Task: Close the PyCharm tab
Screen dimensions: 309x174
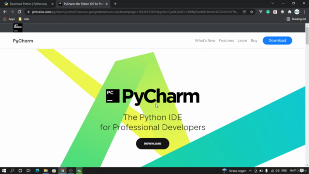Action: pyautogui.click(x=106, y=4)
